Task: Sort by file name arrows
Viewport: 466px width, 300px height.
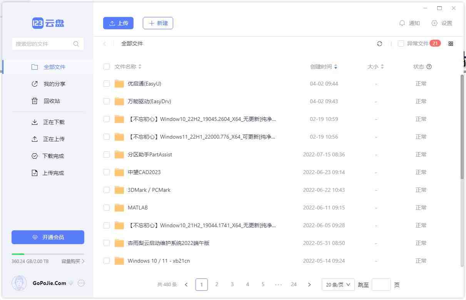Action: pos(140,67)
